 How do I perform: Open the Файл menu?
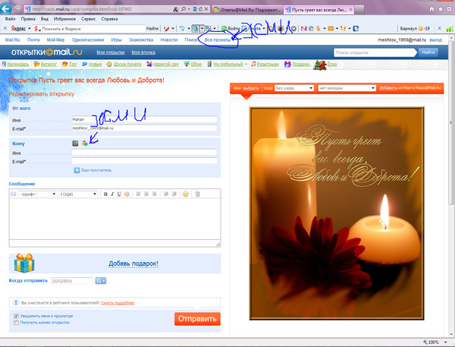click(x=10, y=19)
